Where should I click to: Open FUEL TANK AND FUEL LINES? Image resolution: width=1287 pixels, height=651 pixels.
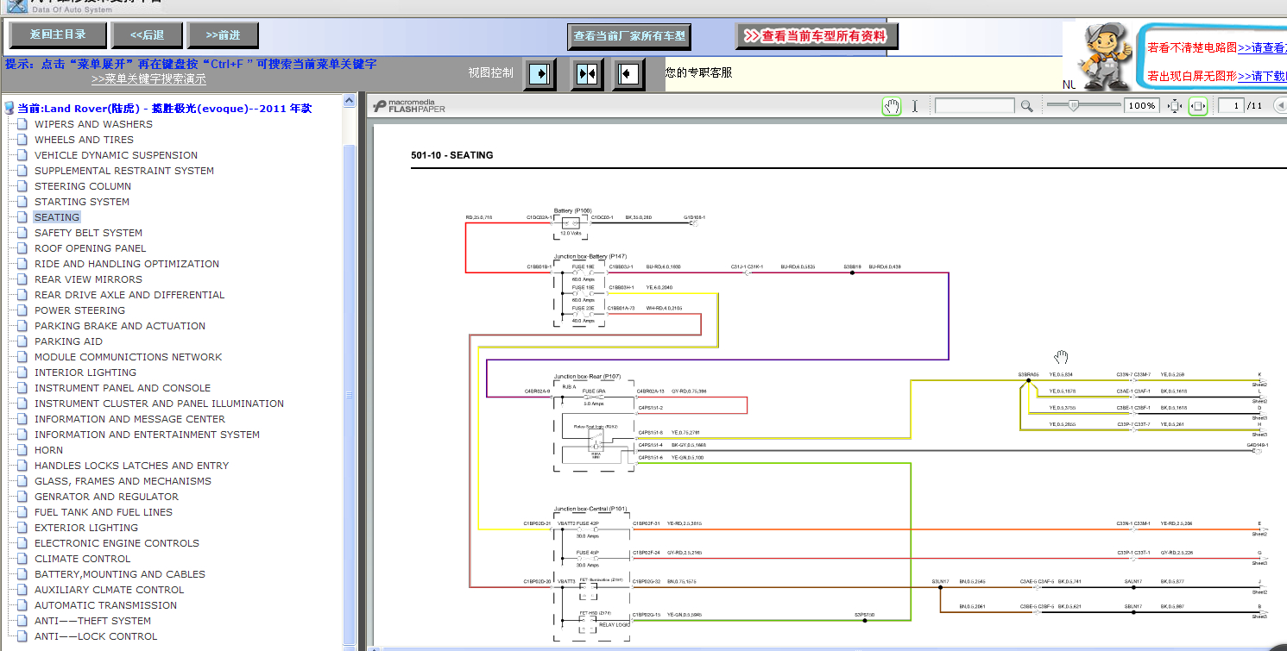pos(104,512)
